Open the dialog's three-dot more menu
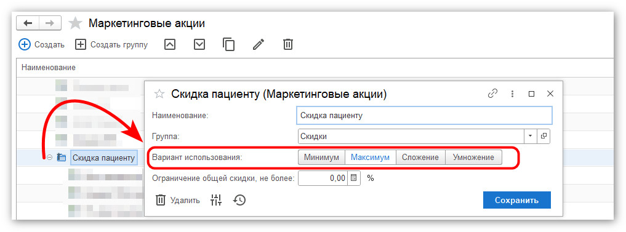626x232 pixels. point(512,94)
